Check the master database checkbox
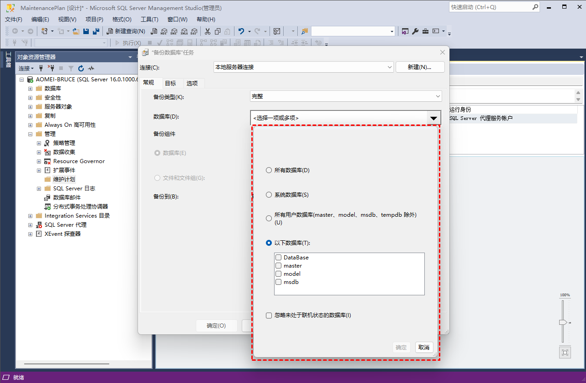The width and height of the screenshot is (586, 383). click(279, 266)
